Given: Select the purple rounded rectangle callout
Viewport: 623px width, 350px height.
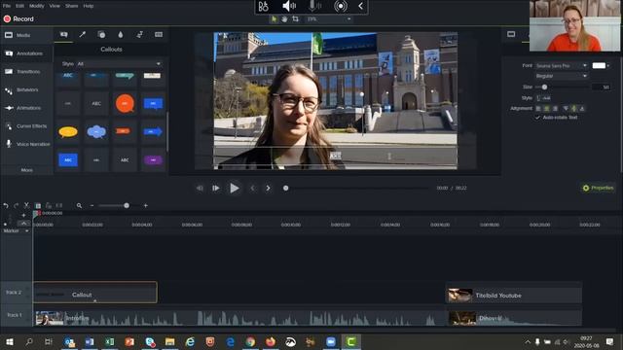Looking at the screenshot, I should pyautogui.click(x=153, y=159).
